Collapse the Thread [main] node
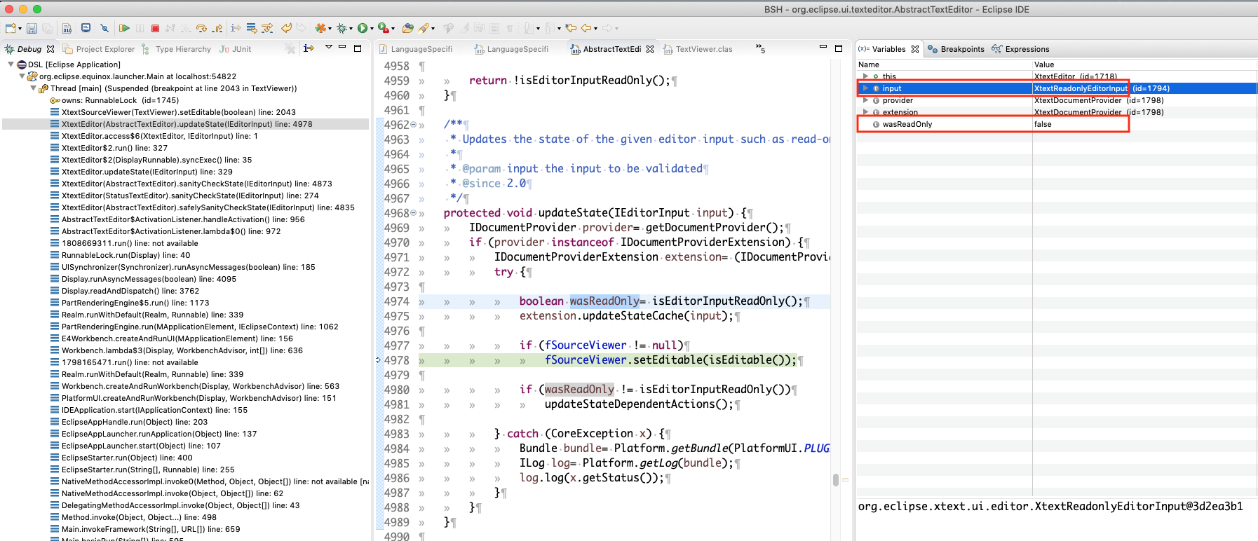 (x=34, y=88)
